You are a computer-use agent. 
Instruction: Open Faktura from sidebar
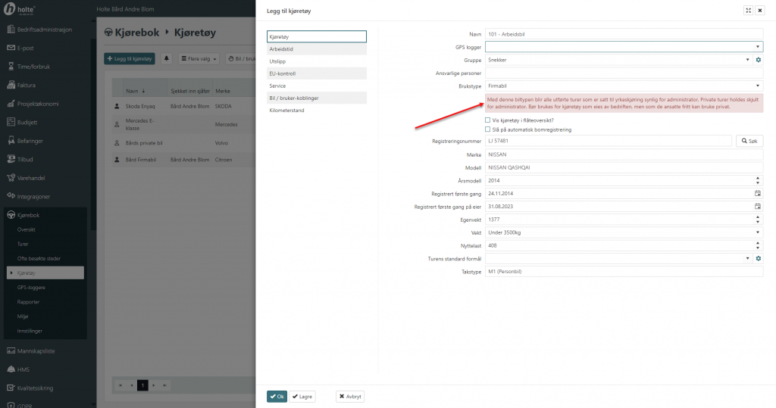coord(27,85)
